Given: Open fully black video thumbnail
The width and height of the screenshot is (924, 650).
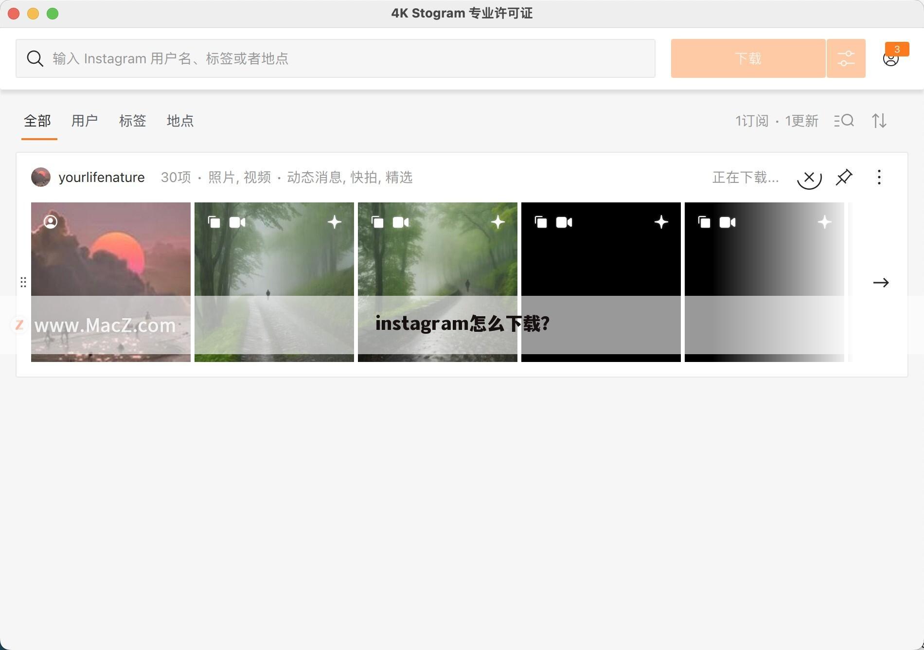Looking at the screenshot, I should click(x=601, y=282).
